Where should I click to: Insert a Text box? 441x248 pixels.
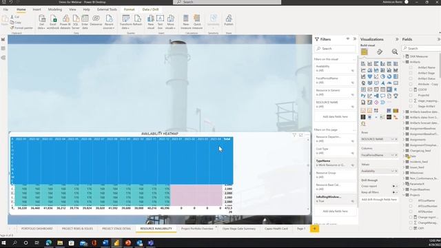tap(160, 21)
